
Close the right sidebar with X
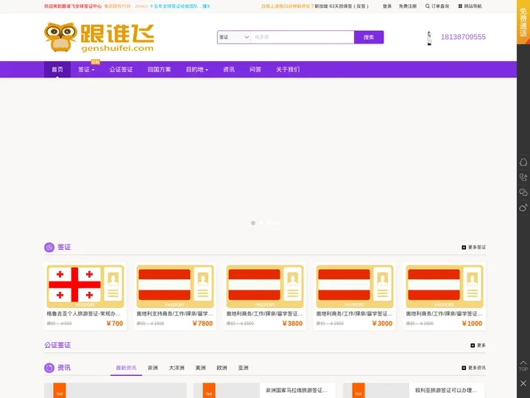[x=523, y=383]
